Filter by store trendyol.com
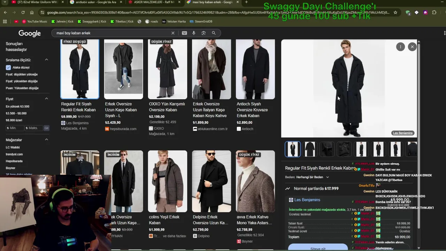The image size is (446, 251). [14, 154]
